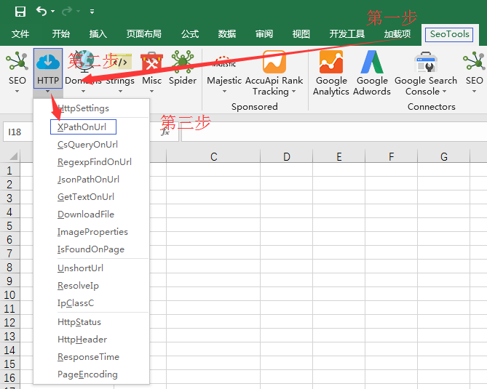Click the SEO icon in Connectors group
This screenshot has height=389, width=487.
point(474,61)
